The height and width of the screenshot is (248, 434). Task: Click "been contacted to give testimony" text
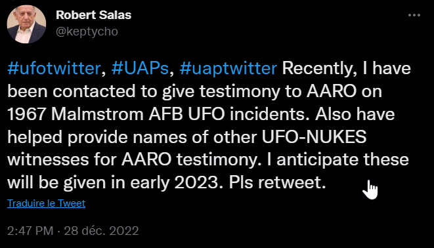[144, 92]
